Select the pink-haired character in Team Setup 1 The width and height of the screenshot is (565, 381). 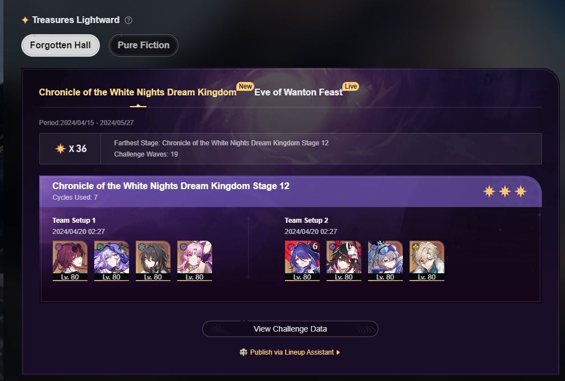point(195,261)
